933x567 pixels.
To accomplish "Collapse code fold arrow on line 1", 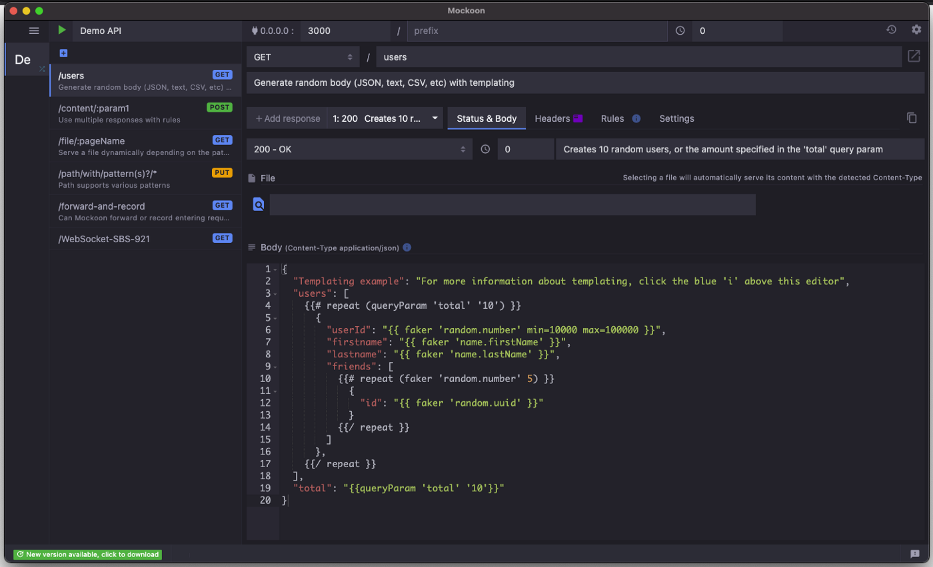I will click(x=277, y=269).
